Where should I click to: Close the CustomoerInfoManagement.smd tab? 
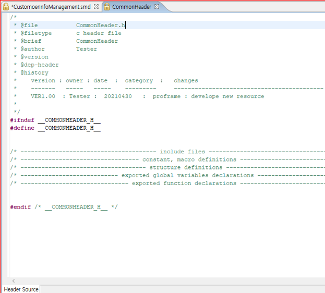[96, 7]
